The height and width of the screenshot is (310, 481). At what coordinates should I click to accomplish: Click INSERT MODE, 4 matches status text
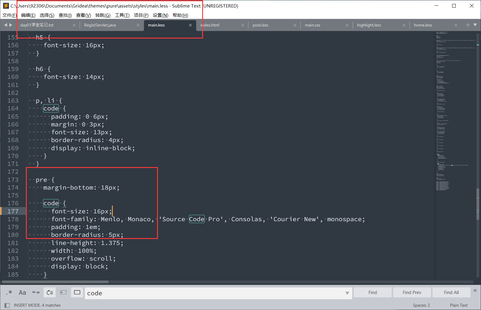click(x=37, y=305)
